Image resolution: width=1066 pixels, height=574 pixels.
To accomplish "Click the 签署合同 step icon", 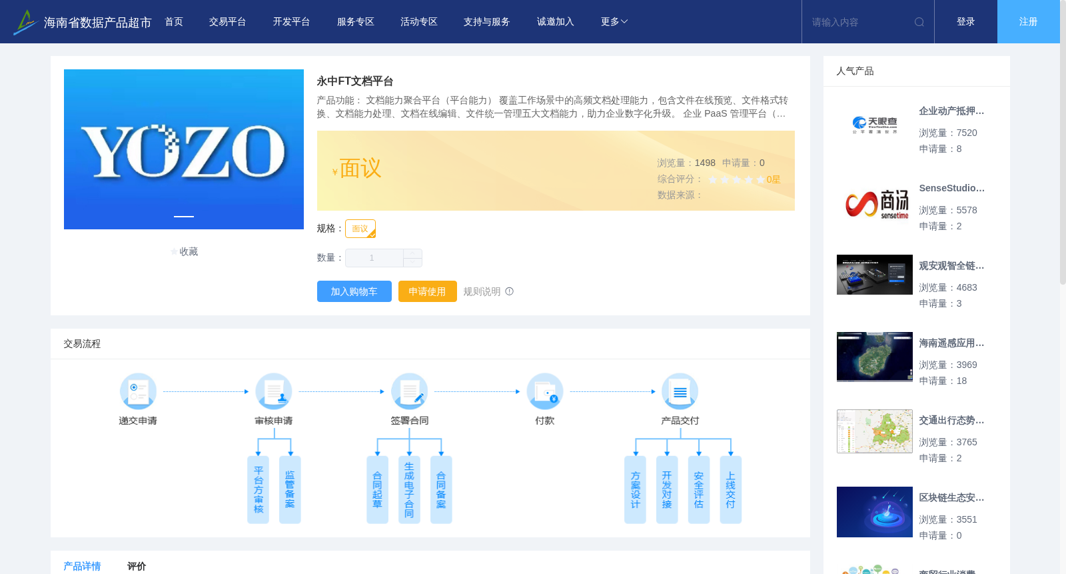I will pos(410,391).
